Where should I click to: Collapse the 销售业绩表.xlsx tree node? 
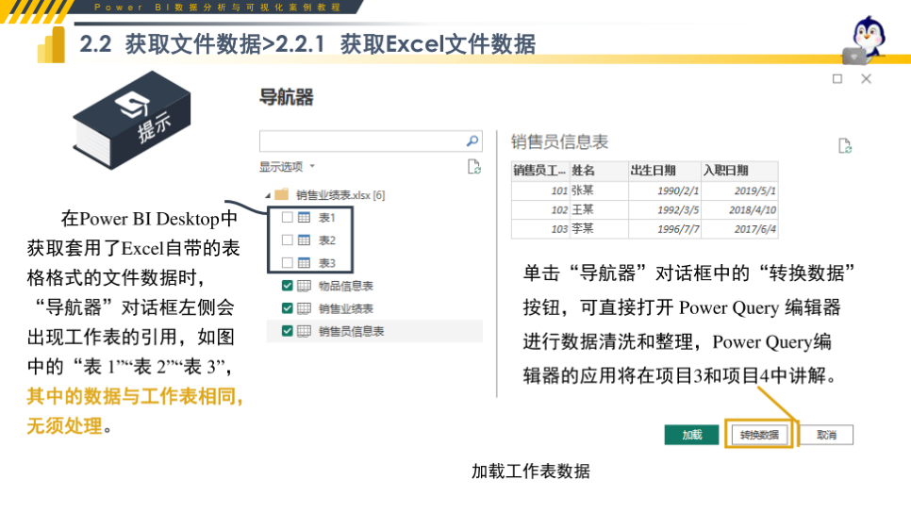click(x=268, y=195)
